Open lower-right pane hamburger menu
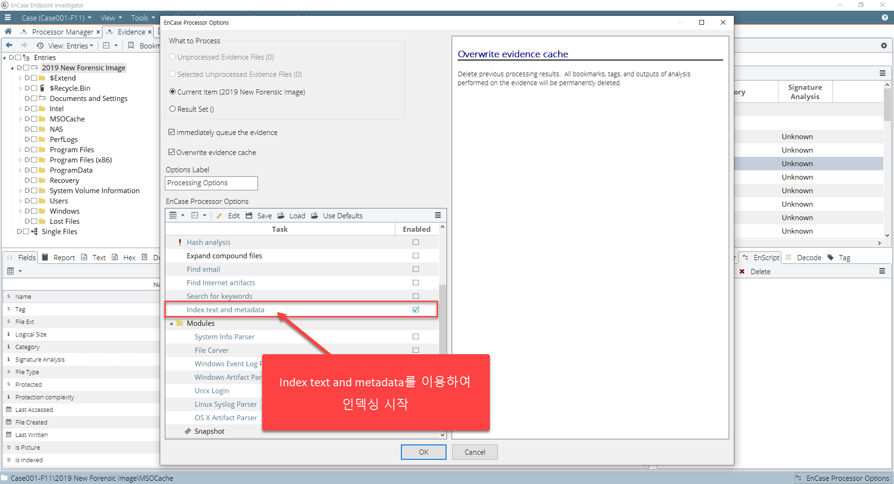Viewport: 894px width, 484px height. pyautogui.click(x=882, y=271)
